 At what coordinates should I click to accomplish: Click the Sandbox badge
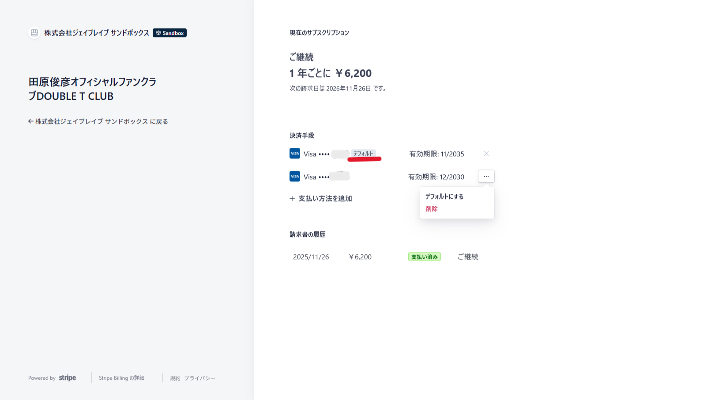169,33
